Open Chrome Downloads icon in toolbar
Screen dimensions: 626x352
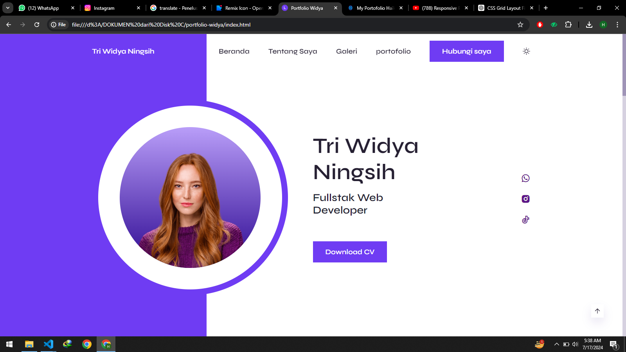[x=589, y=25]
